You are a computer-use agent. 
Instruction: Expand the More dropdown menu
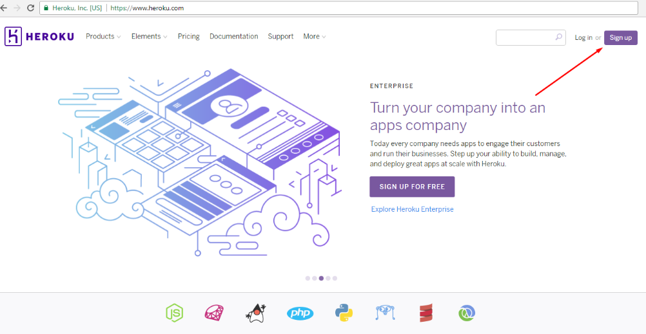315,36
